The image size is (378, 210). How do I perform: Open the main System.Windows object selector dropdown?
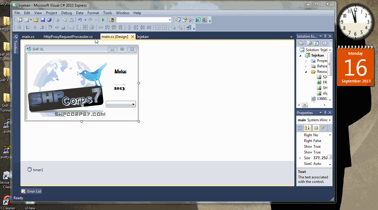pyautogui.click(x=330, y=120)
